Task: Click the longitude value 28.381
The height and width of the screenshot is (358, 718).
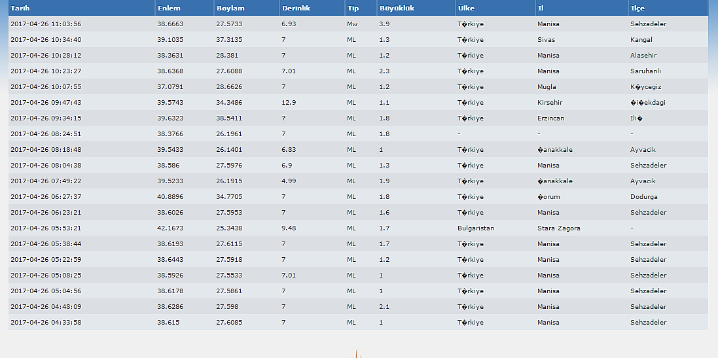Action: point(227,56)
